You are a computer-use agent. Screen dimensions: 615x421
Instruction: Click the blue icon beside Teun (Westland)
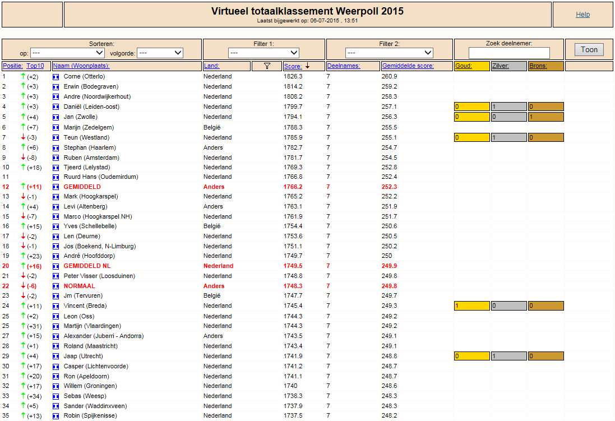point(56,138)
